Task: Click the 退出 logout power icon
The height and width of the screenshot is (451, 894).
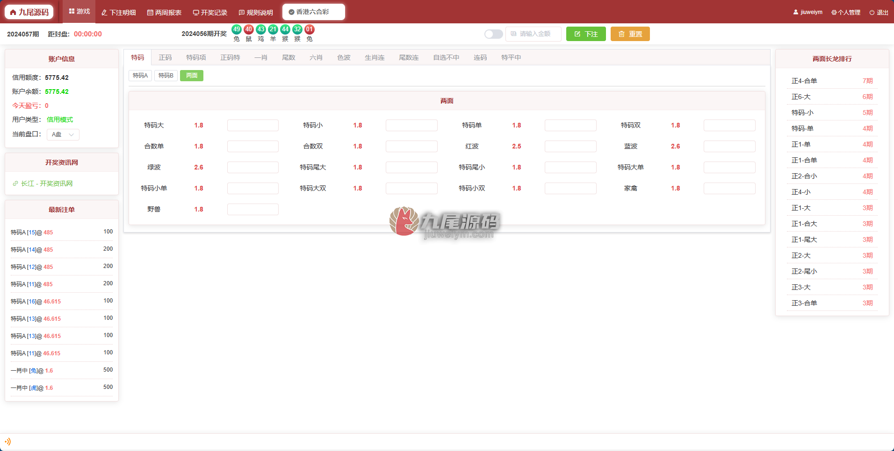Action: [x=872, y=13]
